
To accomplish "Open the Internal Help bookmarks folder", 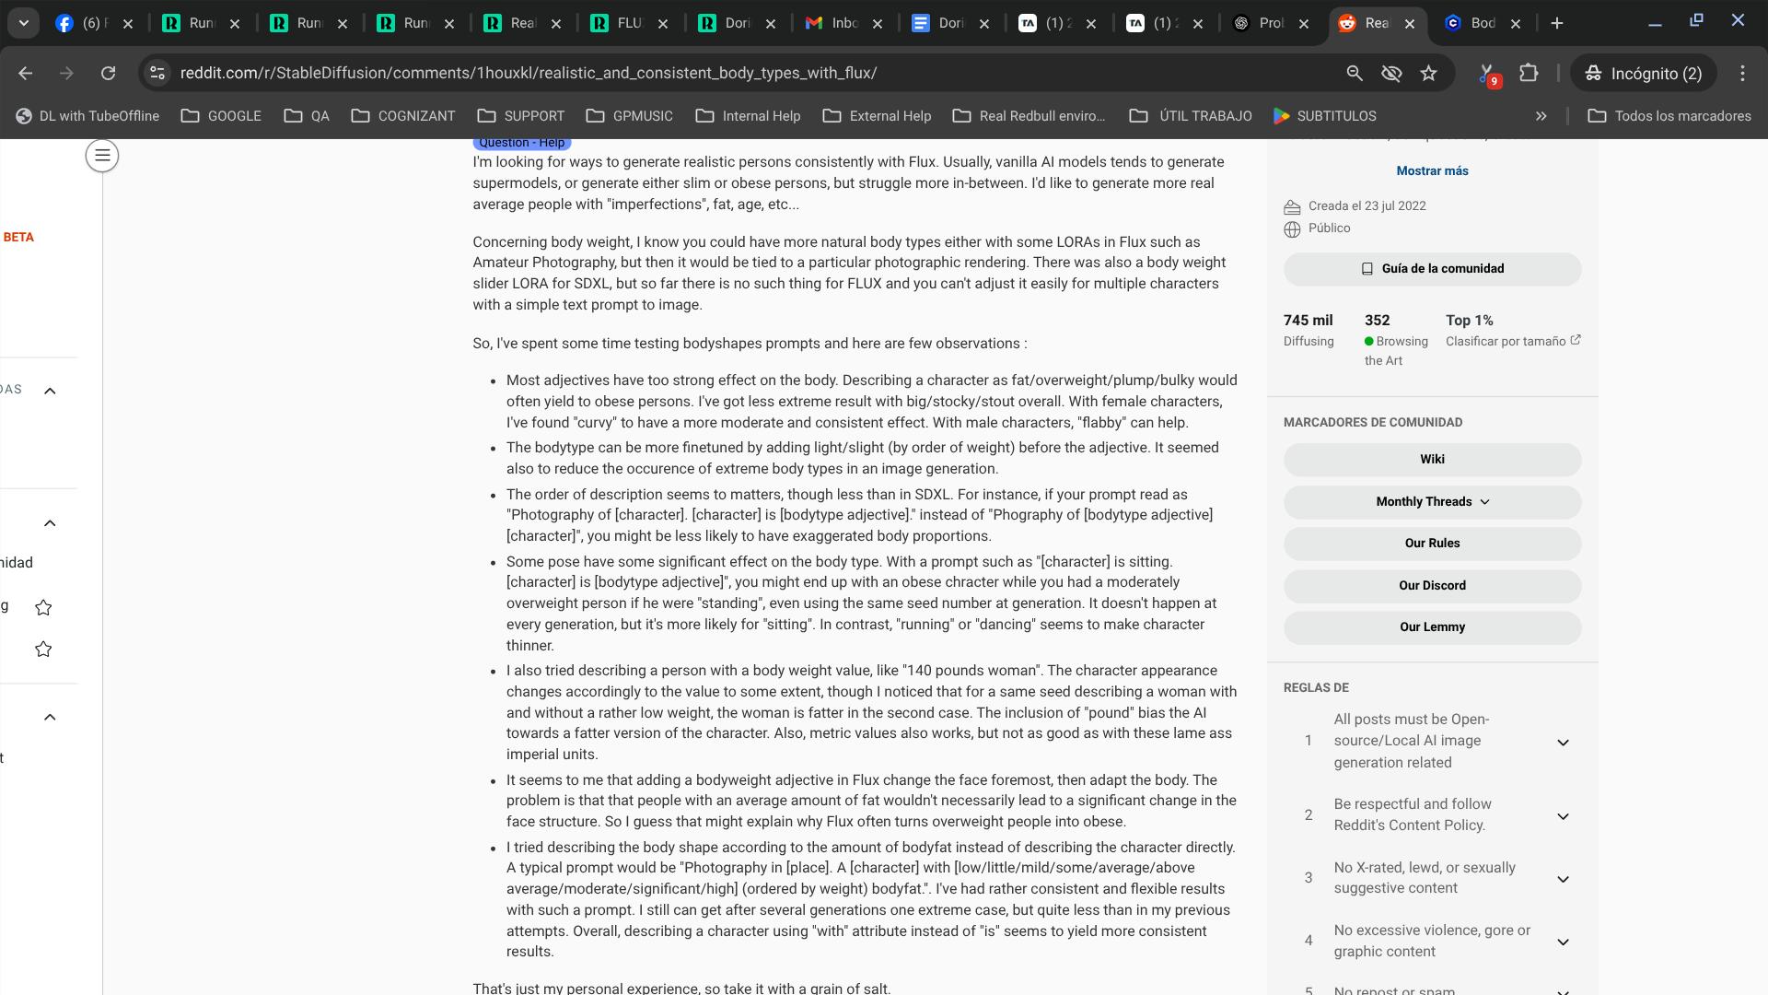I will [748, 116].
